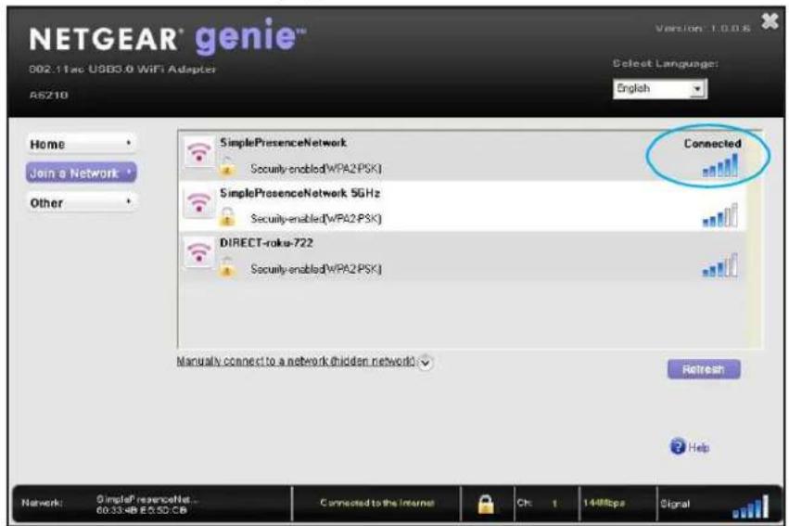
Task: Close the NETGEAR genie window
Action: point(770,21)
